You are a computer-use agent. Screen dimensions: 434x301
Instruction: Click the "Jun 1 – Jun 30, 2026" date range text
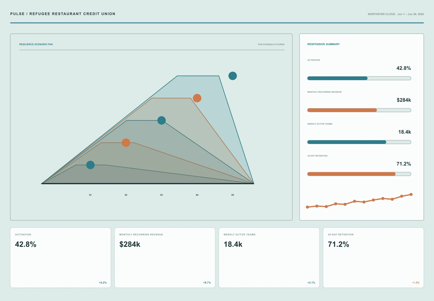[x=410, y=14]
